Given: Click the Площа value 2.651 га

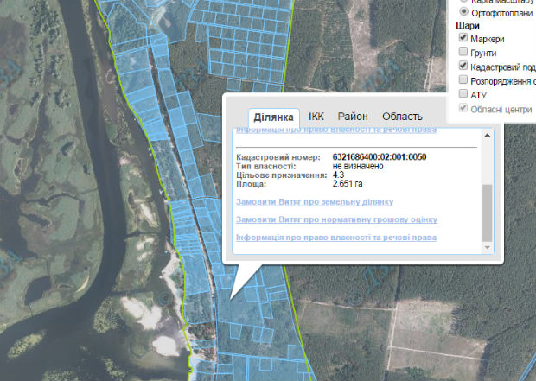Looking at the screenshot, I should tap(348, 184).
